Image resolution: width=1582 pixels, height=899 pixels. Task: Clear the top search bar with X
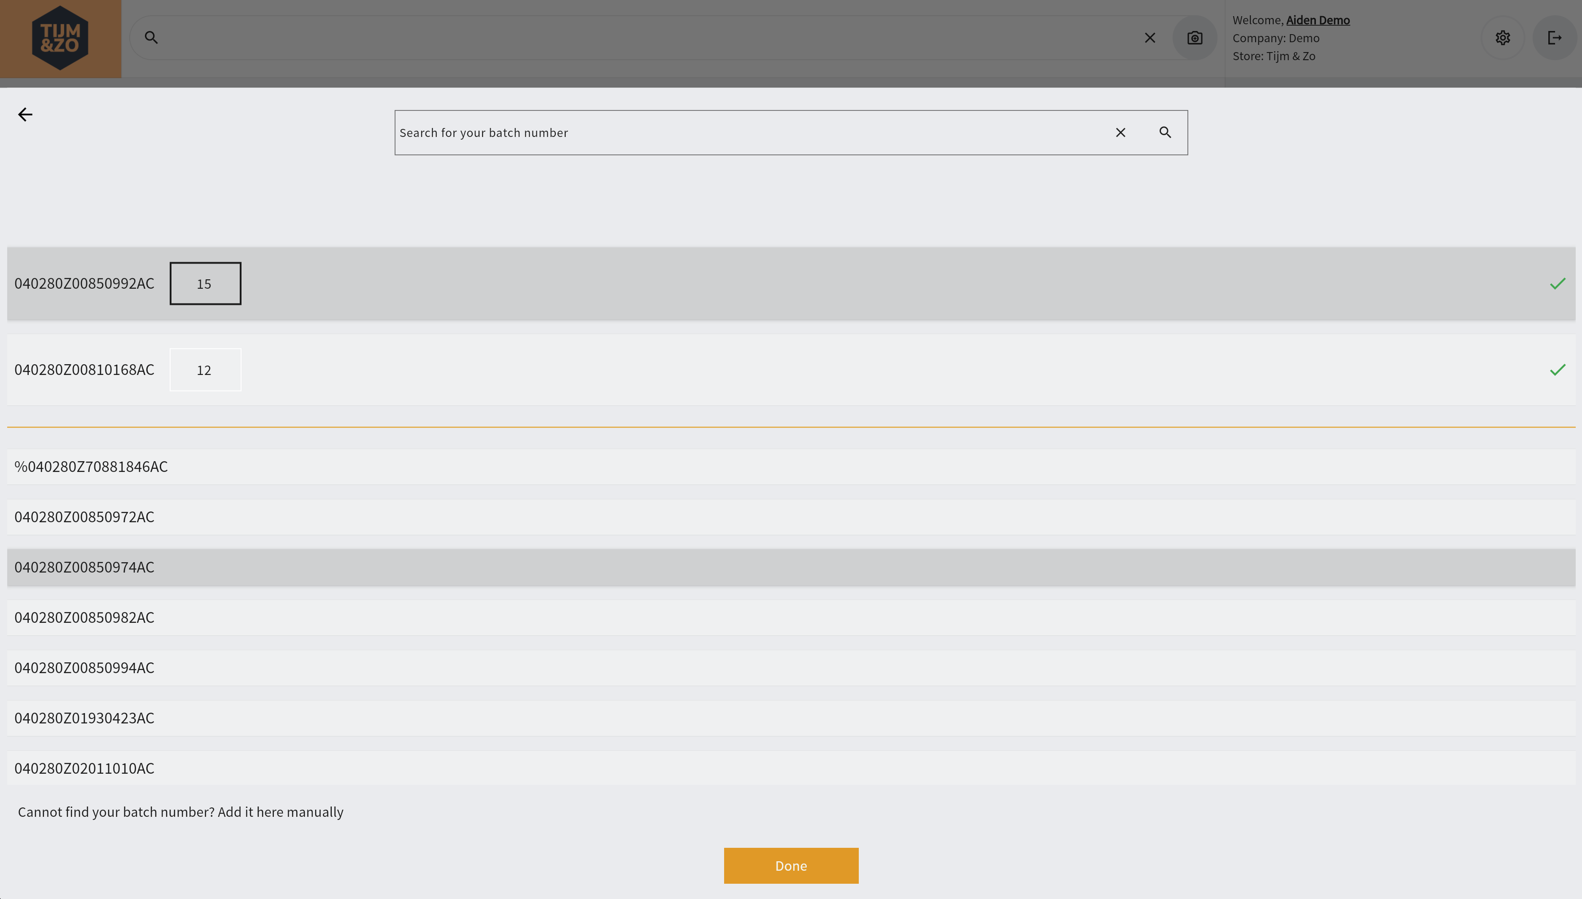(x=1149, y=38)
